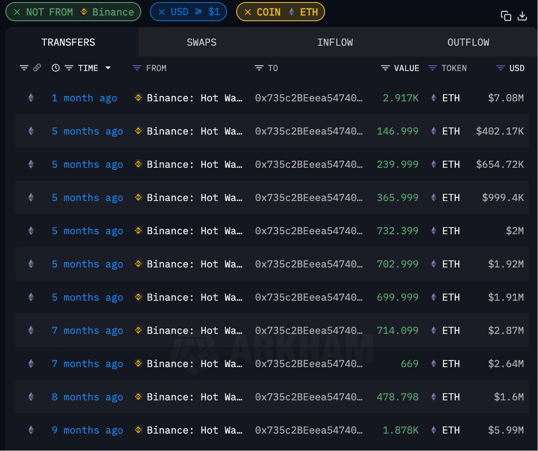Click Ethereum chain icon in the $7.08M row

(x=31, y=98)
